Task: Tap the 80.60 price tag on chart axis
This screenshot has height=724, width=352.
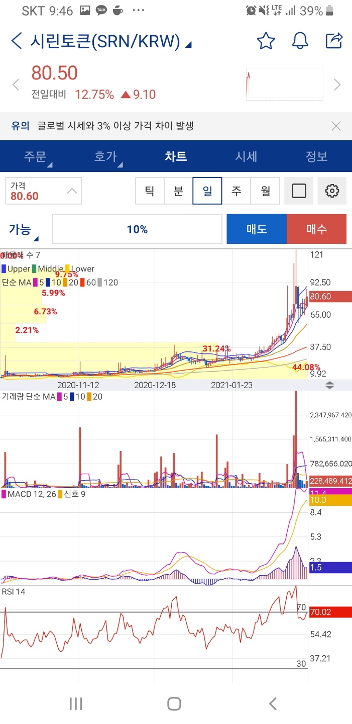Action: [x=330, y=297]
